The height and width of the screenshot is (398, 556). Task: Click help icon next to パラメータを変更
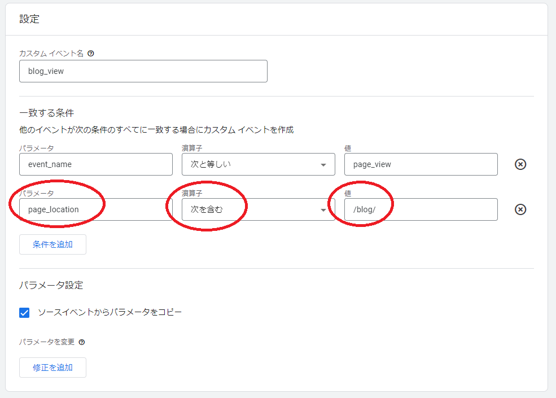(82, 342)
